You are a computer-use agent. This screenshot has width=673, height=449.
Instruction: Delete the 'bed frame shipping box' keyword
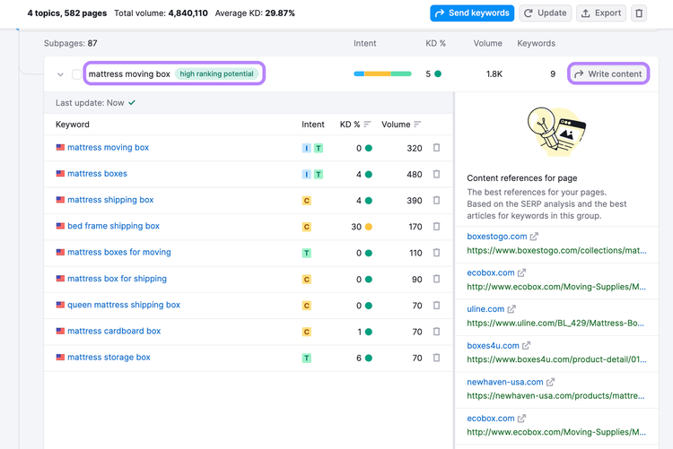436,227
